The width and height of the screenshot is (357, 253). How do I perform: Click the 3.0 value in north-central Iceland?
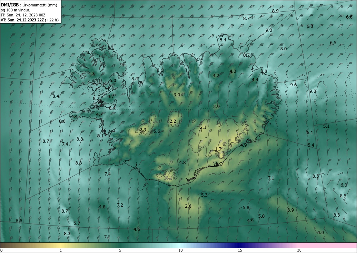(x=177, y=95)
